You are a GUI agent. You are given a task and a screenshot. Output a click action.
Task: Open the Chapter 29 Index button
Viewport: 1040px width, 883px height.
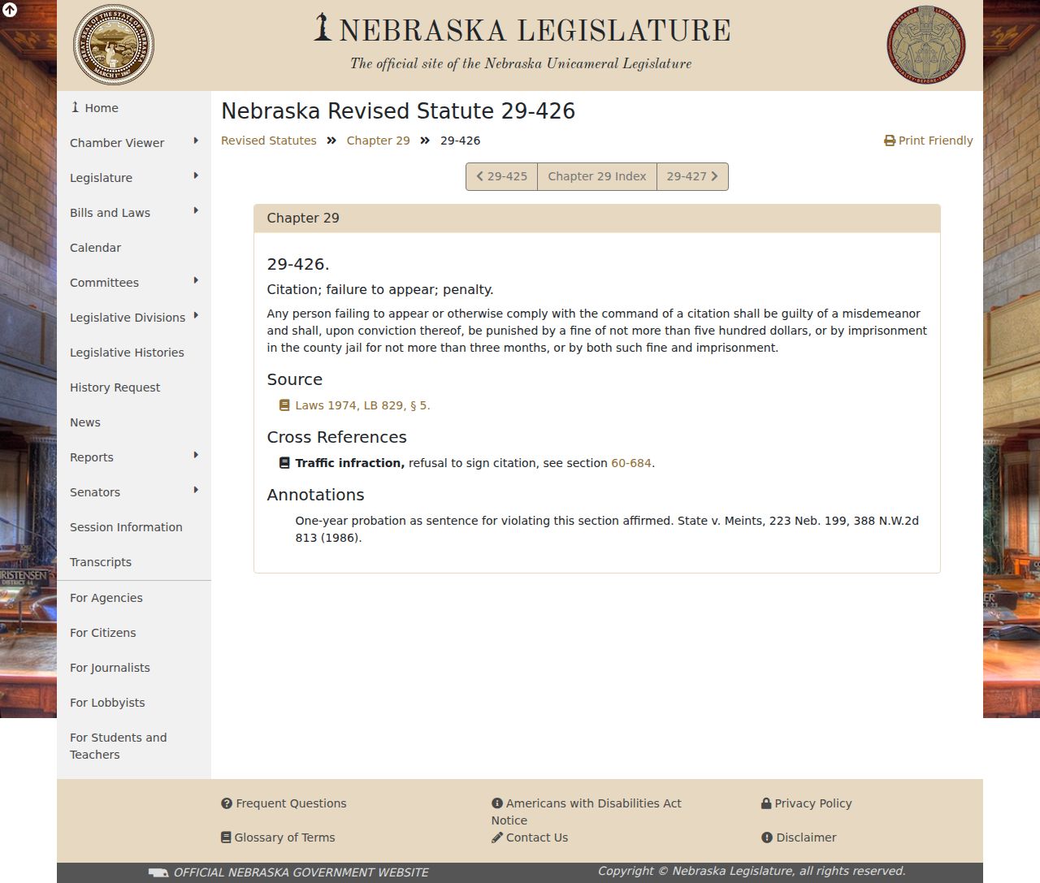597,176
